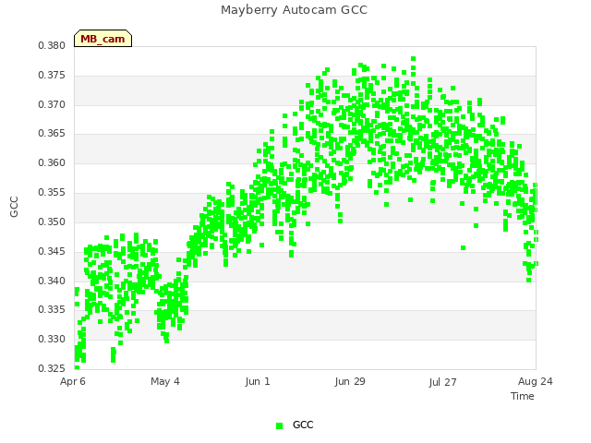This screenshot has height=443, width=591.
Task: Click the MB_cam label tag
Action: pos(103,39)
